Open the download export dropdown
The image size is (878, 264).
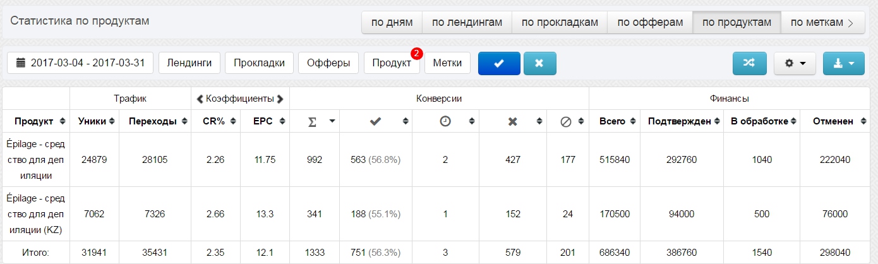(x=843, y=63)
